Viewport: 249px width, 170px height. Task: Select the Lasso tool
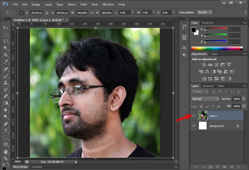pos(6,41)
